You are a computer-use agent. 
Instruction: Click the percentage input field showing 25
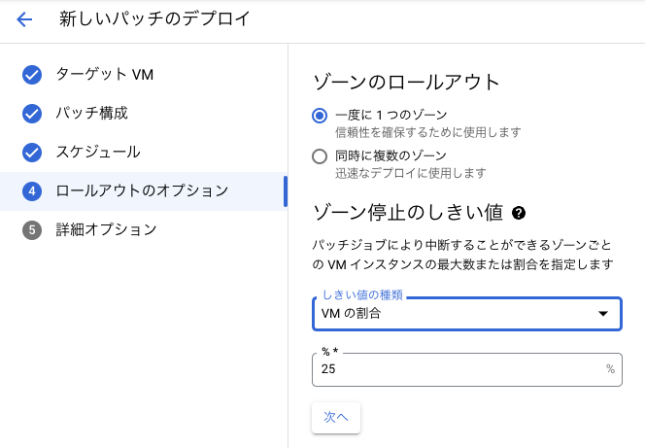click(x=457, y=369)
